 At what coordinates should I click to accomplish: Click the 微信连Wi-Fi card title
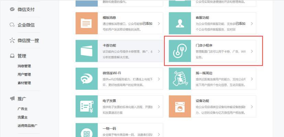112,73
